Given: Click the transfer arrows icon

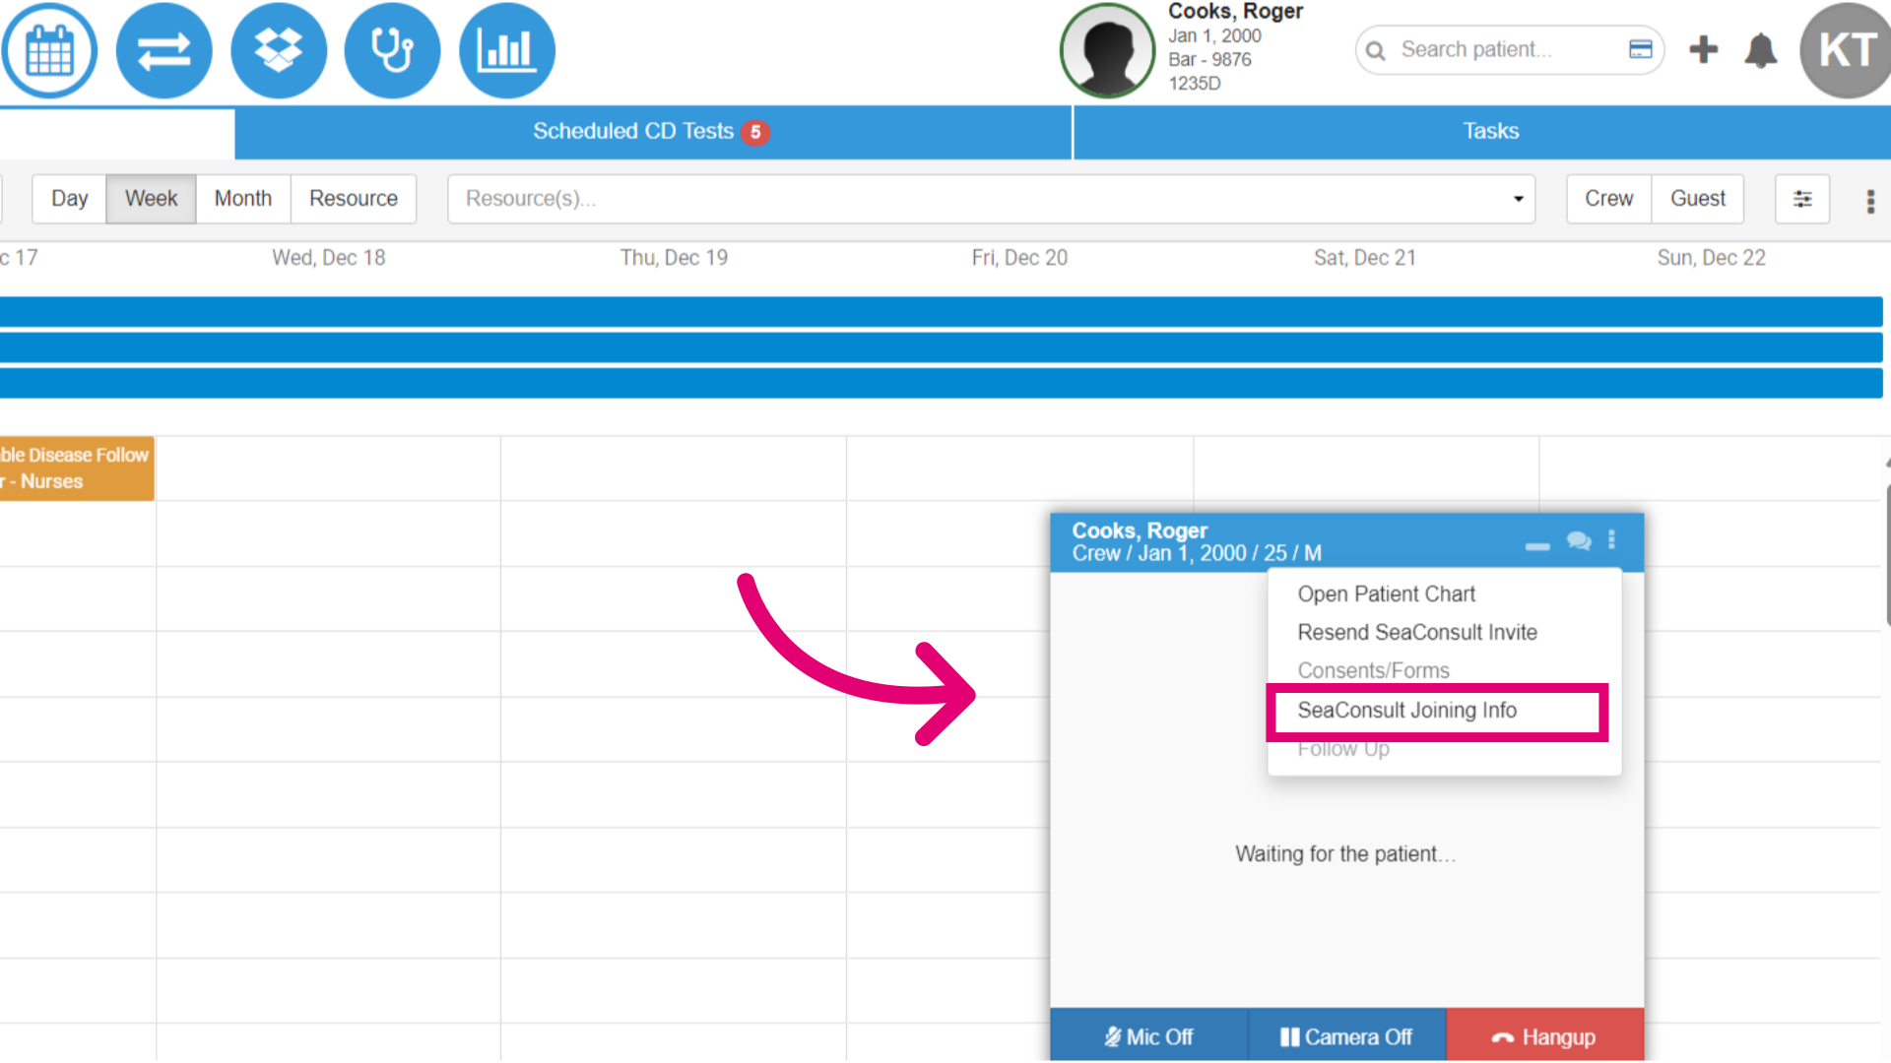Looking at the screenshot, I should (163, 50).
